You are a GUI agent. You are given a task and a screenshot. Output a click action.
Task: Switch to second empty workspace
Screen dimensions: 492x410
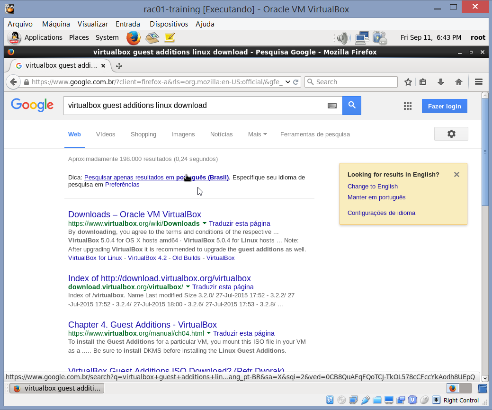click(x=465, y=388)
